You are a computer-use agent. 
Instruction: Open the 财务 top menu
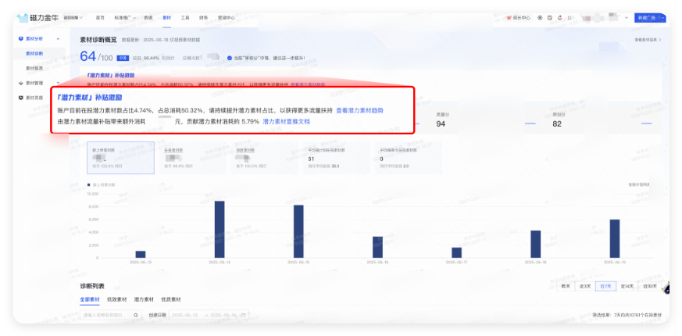[x=204, y=18]
